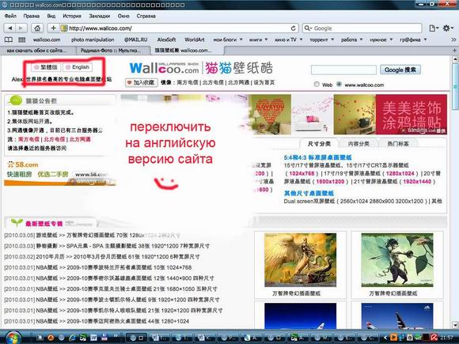Screen dimensions: 459x344
Task: Select the www.wallcoo.com radio button
Action: pyautogui.click(x=339, y=85)
